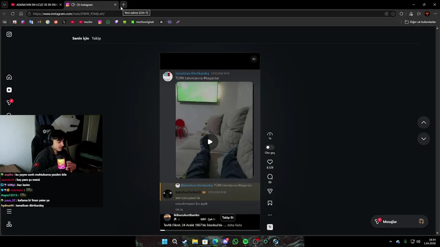Open the Diğer sık kullanılanlar folder

pyautogui.click(x=420, y=22)
